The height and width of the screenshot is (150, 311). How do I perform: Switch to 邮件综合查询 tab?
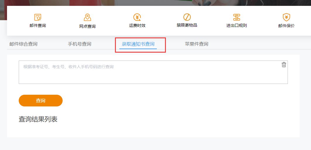[x=23, y=44]
